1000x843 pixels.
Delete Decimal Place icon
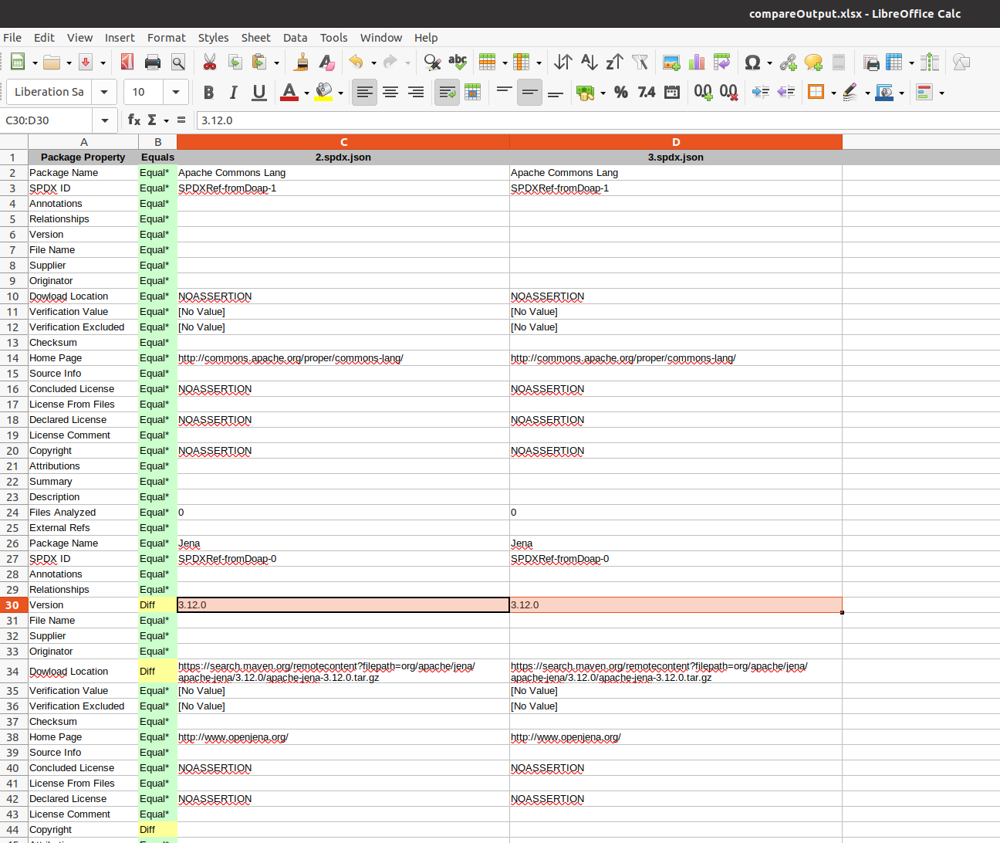pyautogui.click(x=728, y=93)
